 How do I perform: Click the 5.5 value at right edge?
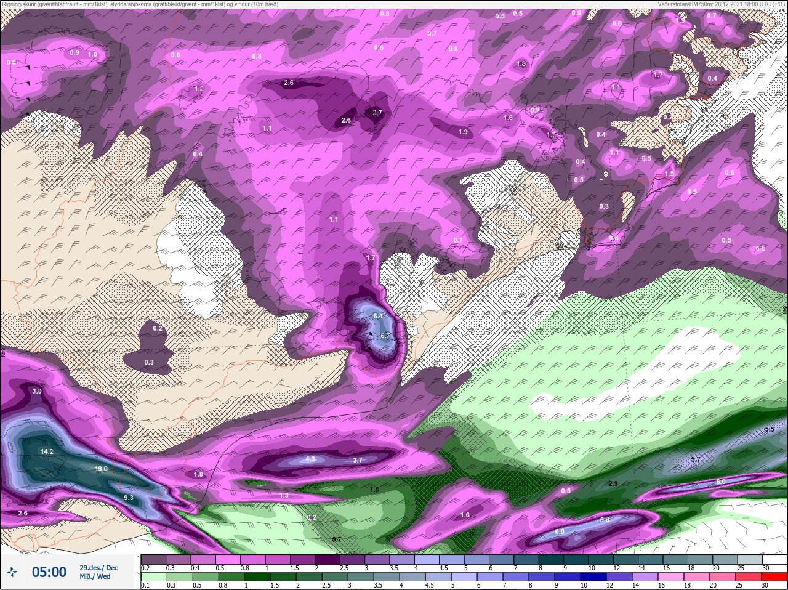coord(770,429)
